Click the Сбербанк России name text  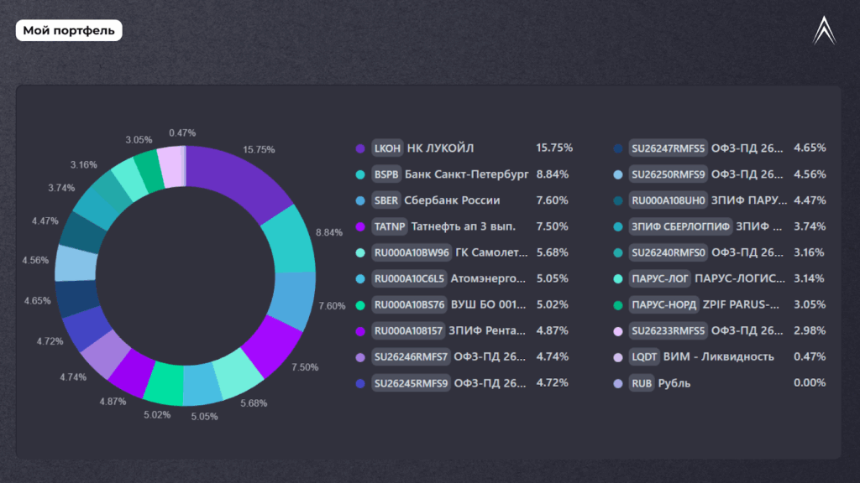(x=452, y=200)
